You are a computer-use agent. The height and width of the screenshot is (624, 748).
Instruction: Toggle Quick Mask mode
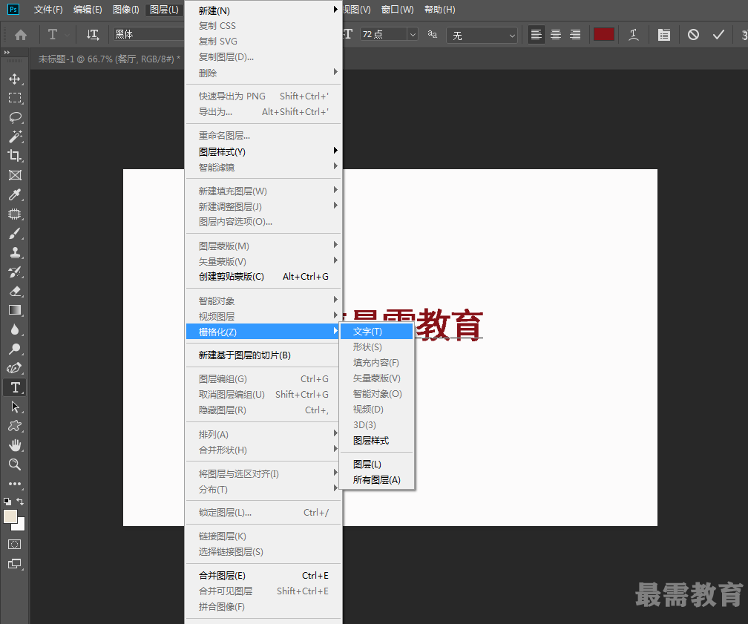coord(15,545)
